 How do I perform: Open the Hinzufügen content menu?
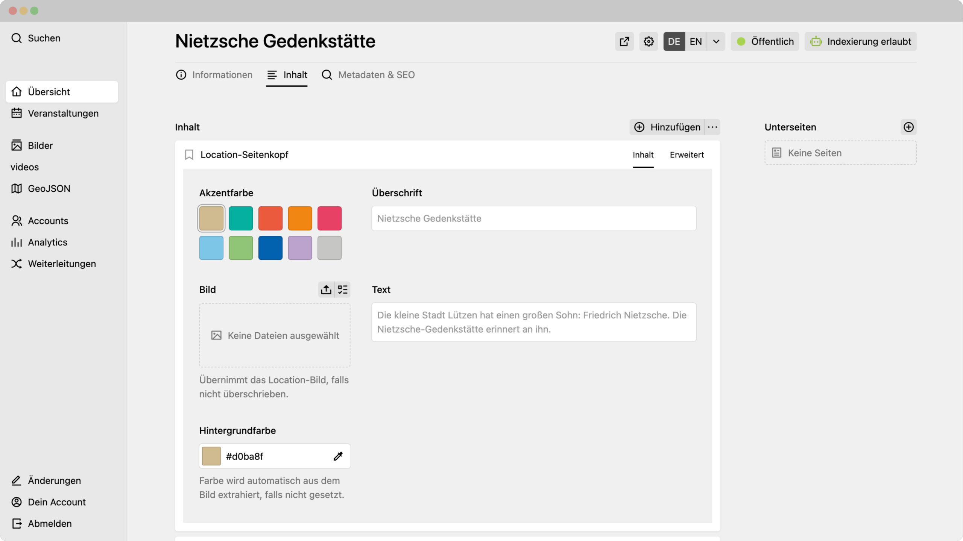667,127
